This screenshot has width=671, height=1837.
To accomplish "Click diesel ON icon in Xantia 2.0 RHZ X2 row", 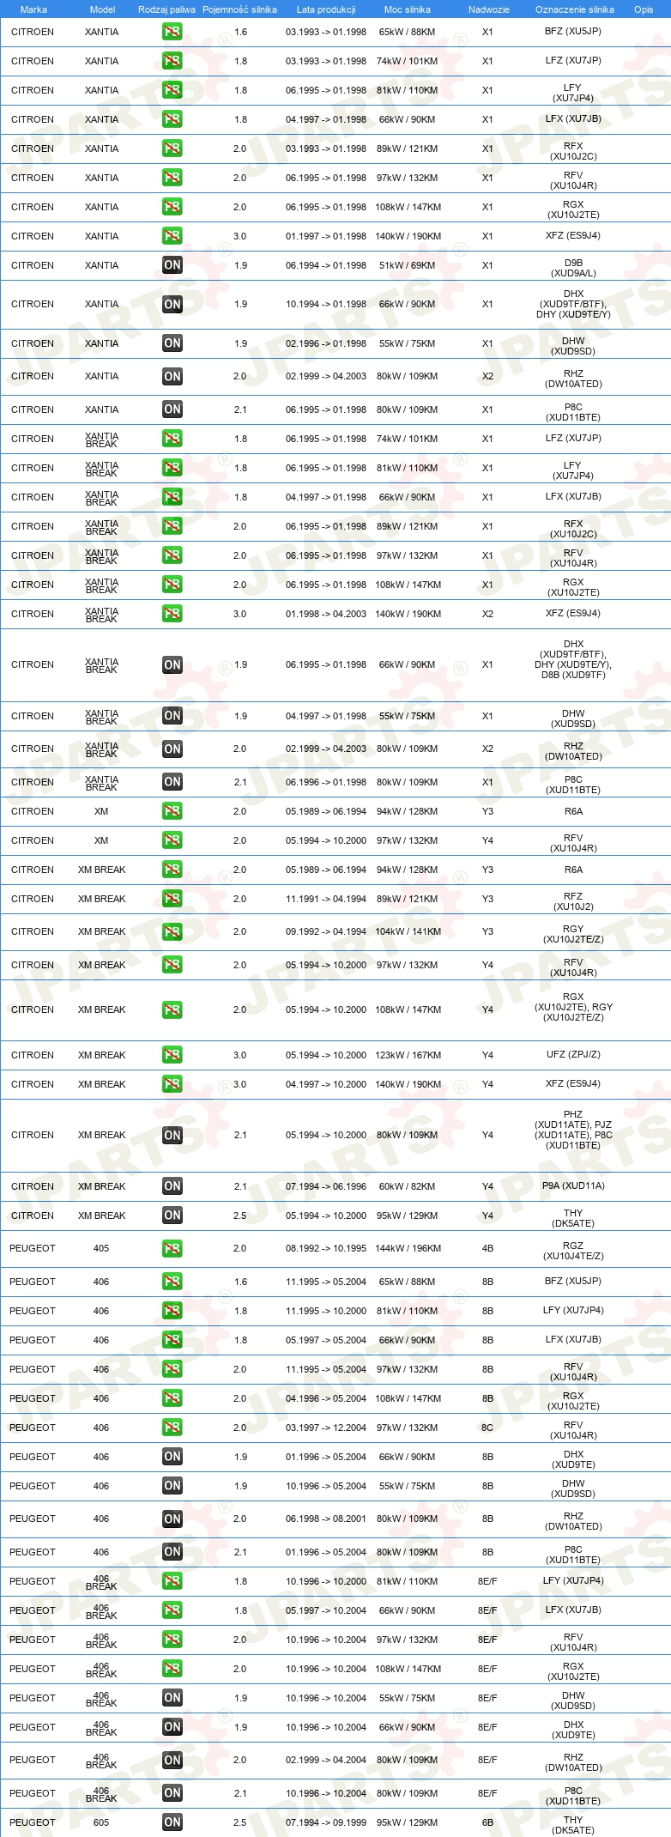I will 172,376.
